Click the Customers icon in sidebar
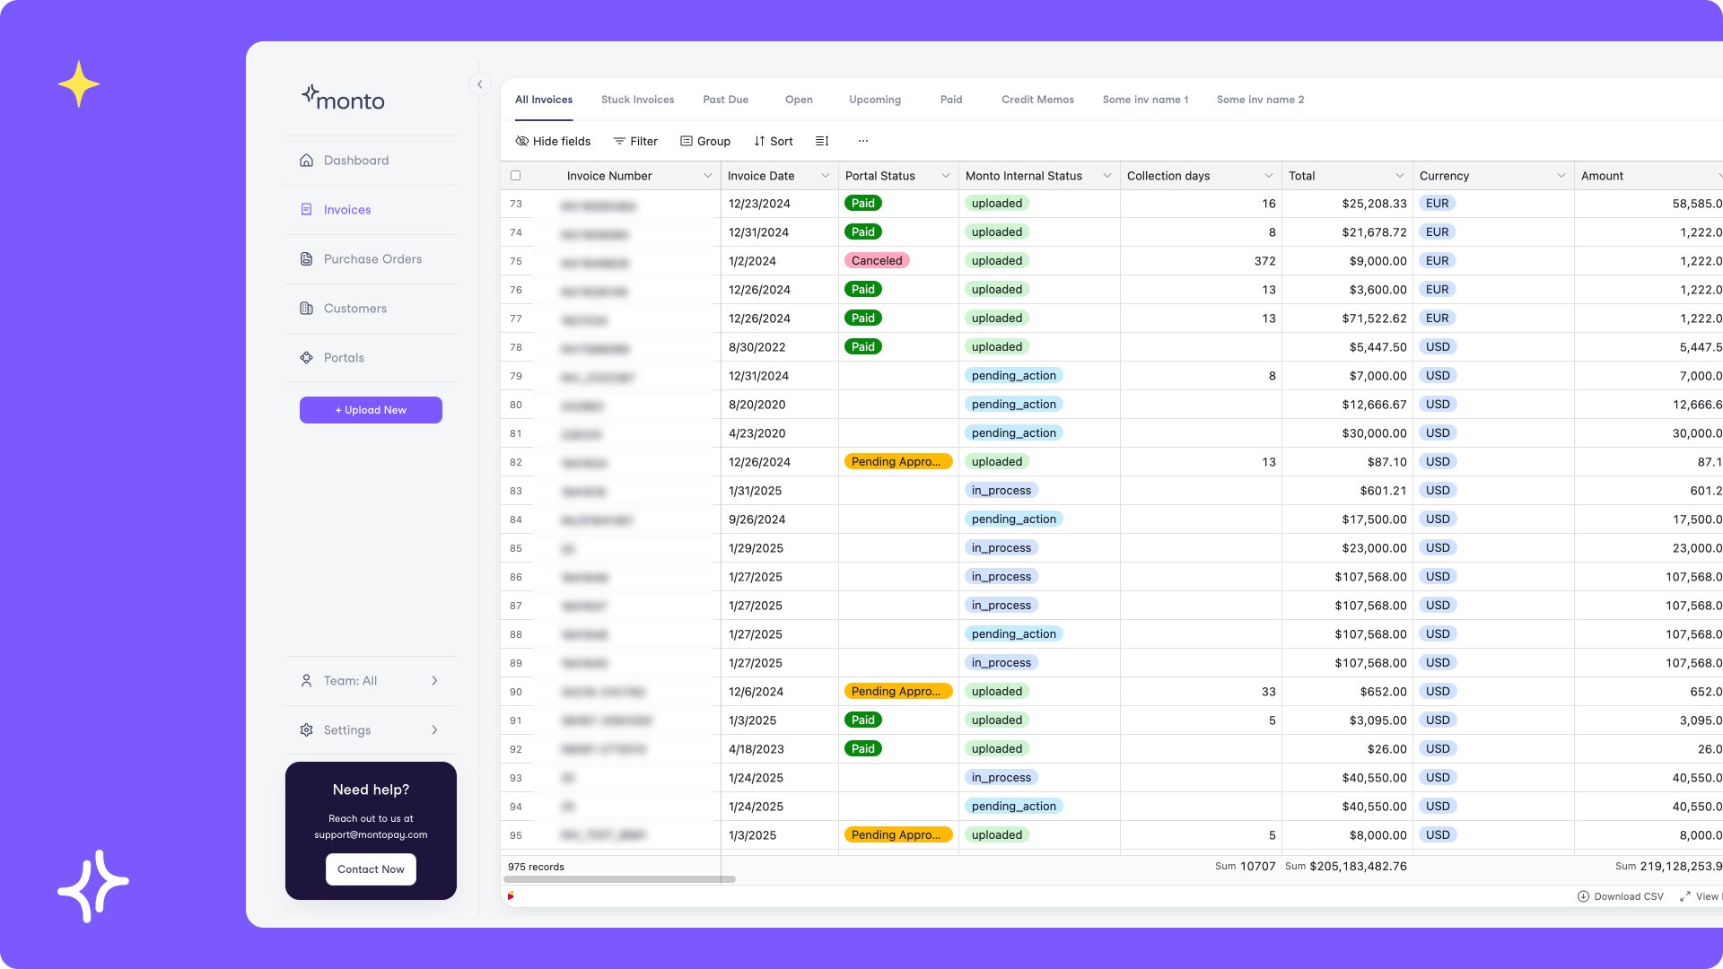The width and height of the screenshot is (1723, 969). click(x=306, y=309)
